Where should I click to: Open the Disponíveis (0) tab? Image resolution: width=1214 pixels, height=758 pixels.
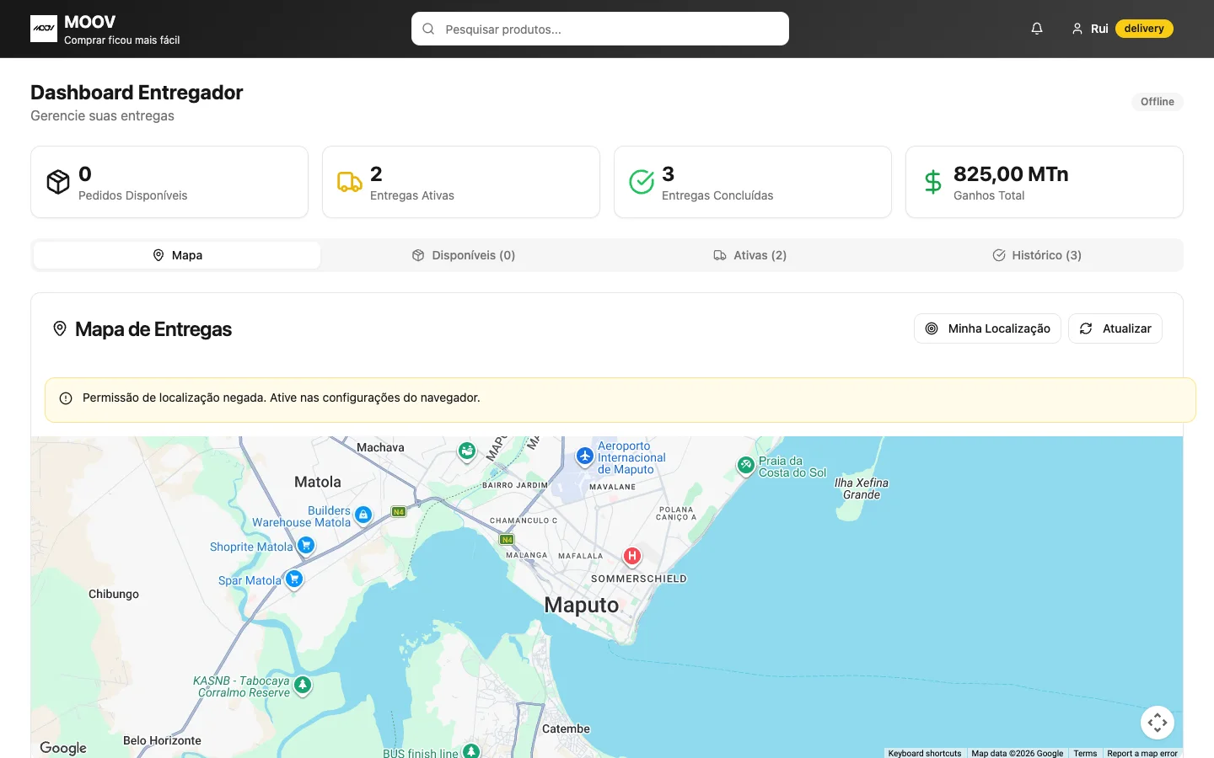click(464, 255)
